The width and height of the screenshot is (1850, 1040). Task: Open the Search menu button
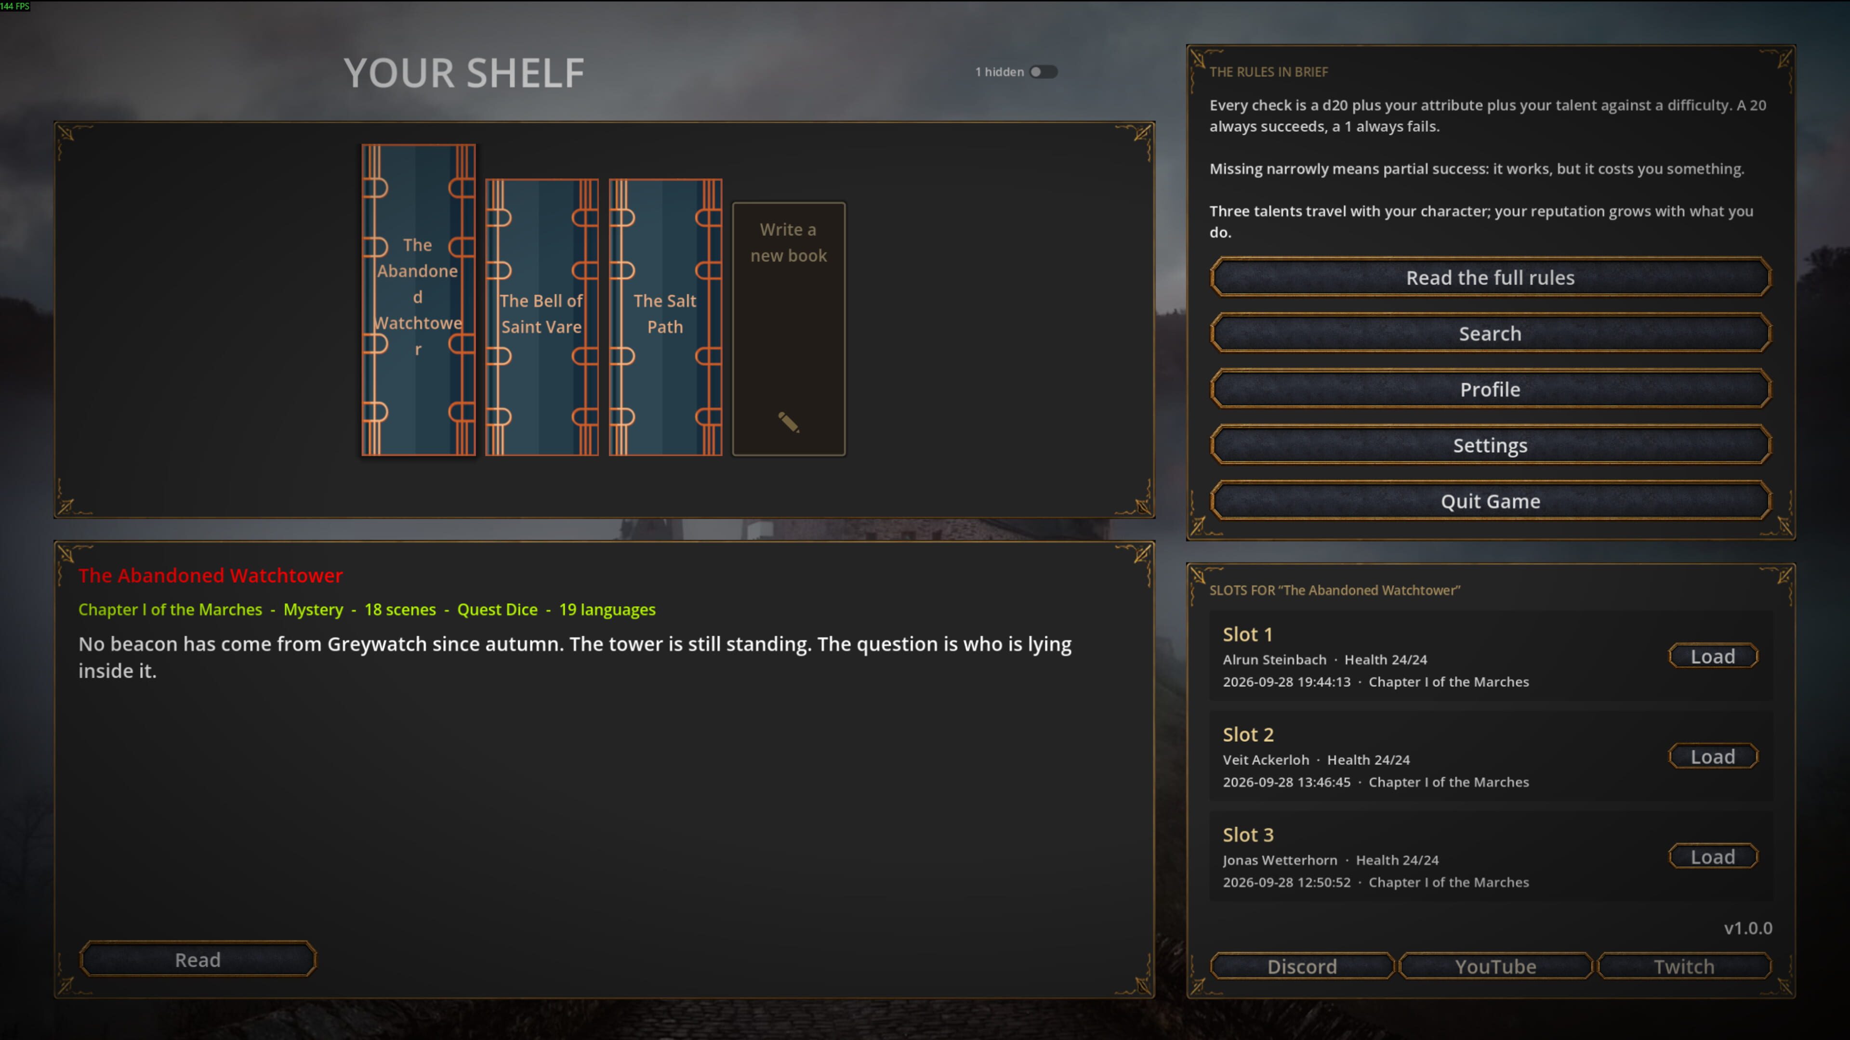[1490, 333]
